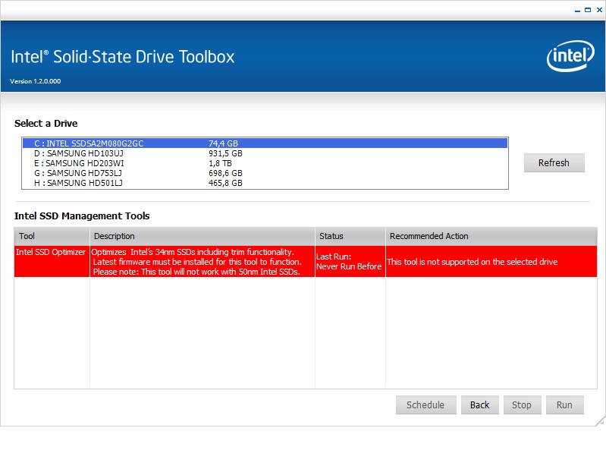606x469 pixels.
Task: Select drive C: INTEL SSDSA2M080G2GC
Action: [265, 143]
